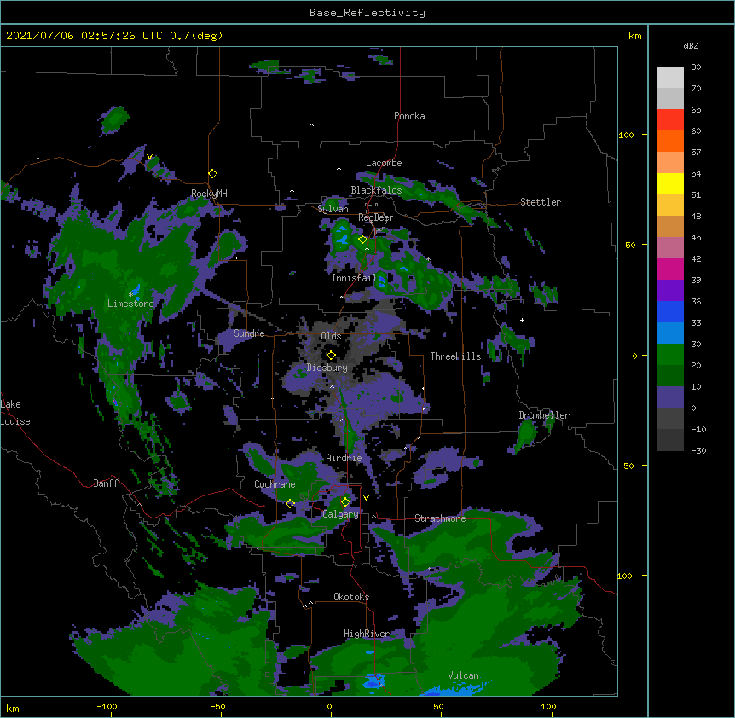Click the yellow diamond marker above Calgary
This screenshot has height=718, width=735.
tap(345, 502)
